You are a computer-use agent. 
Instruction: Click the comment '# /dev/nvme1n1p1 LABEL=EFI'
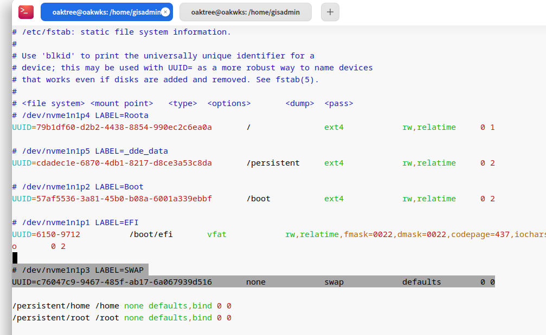point(75,223)
